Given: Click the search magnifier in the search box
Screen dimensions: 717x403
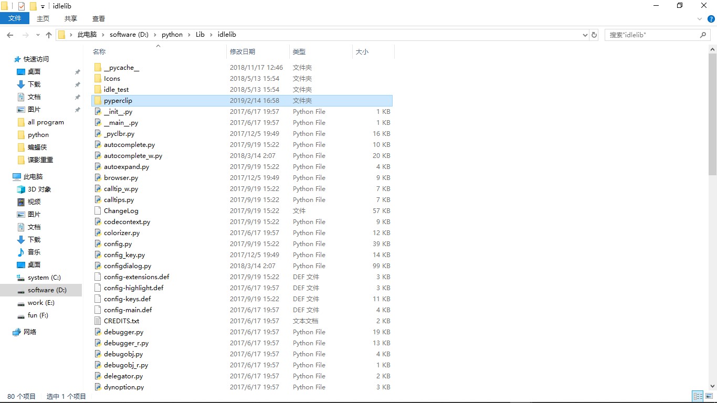Looking at the screenshot, I should pyautogui.click(x=703, y=35).
